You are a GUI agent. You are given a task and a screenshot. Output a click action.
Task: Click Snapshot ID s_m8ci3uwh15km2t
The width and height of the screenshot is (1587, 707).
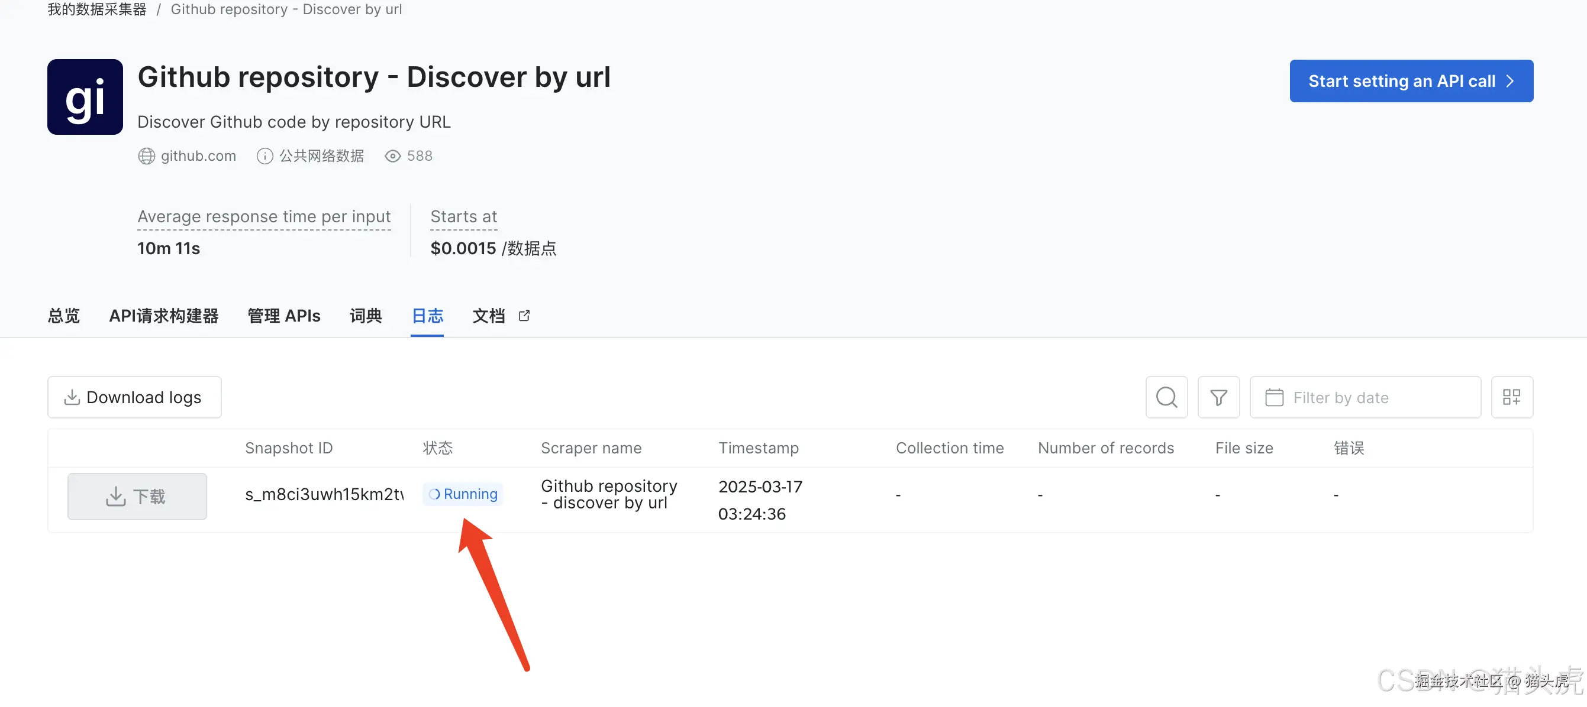point(324,494)
